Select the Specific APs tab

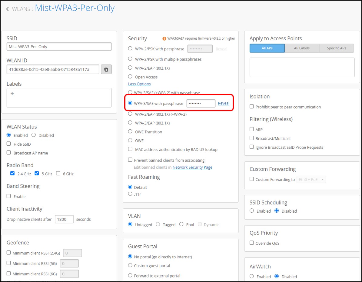pyautogui.click(x=337, y=48)
